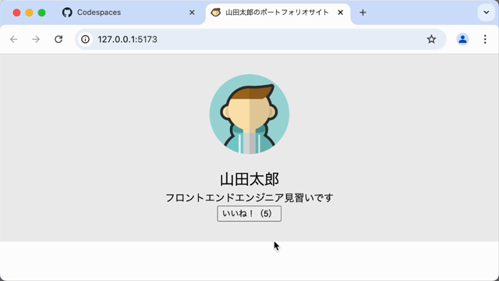Click the address bar showing 127.0.0.1:5173
This screenshot has width=499, height=281.
click(260, 39)
